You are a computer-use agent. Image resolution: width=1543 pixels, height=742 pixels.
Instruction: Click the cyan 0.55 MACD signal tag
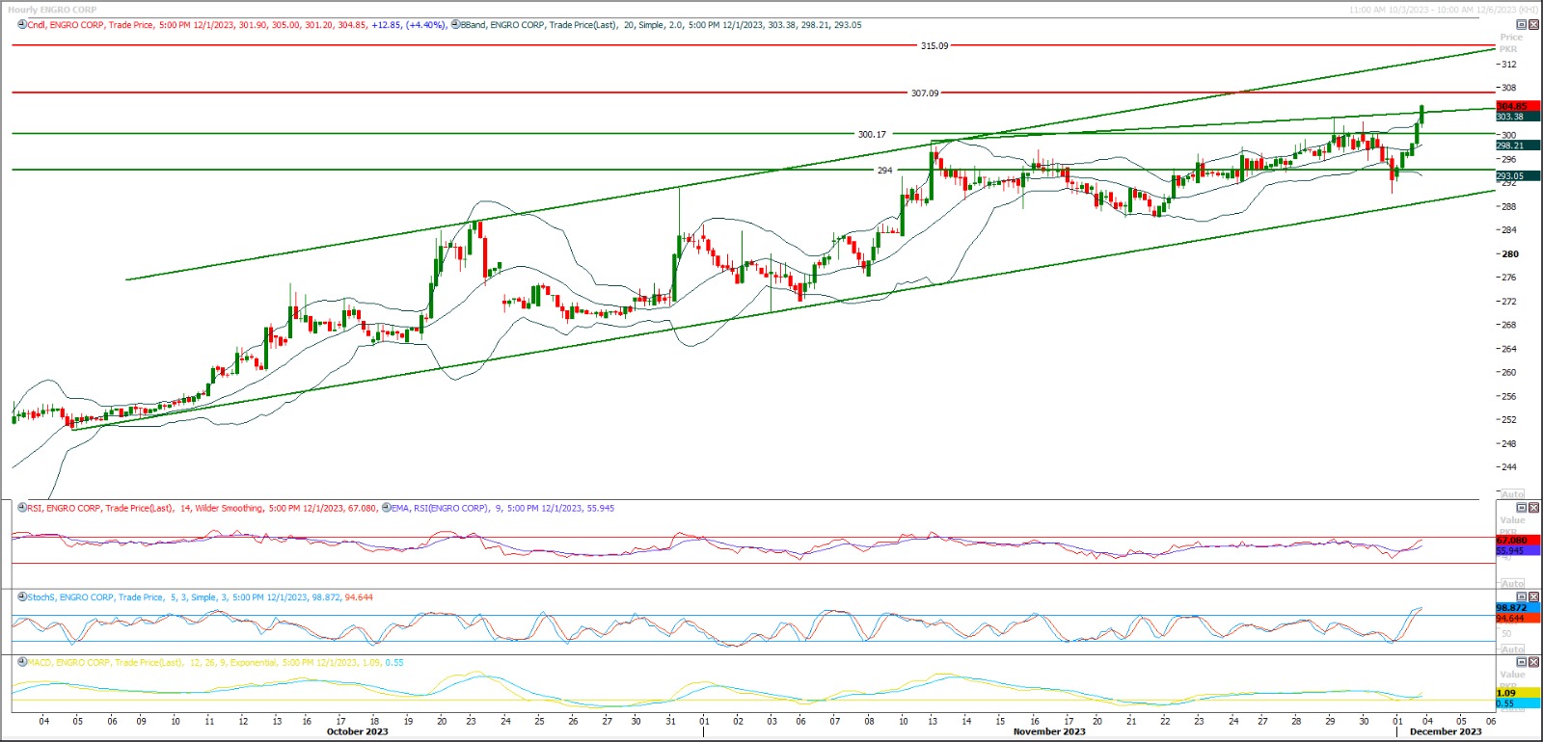coord(1518,703)
